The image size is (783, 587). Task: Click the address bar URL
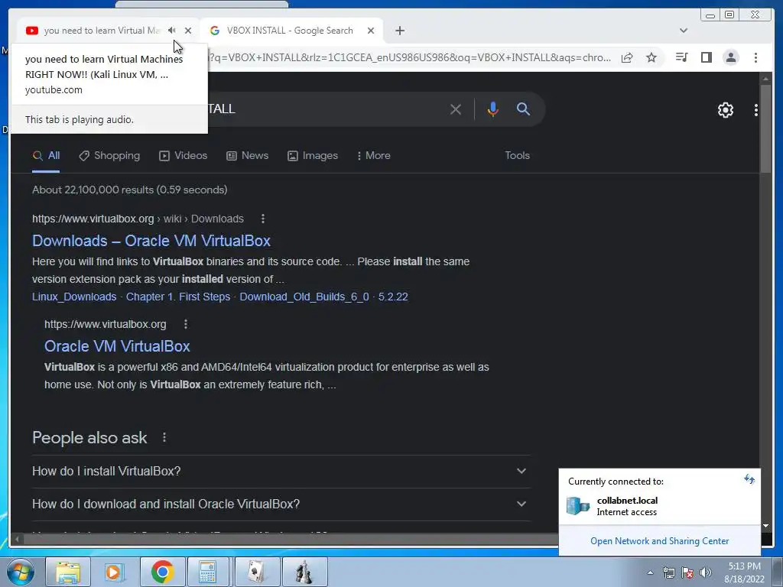[410, 57]
